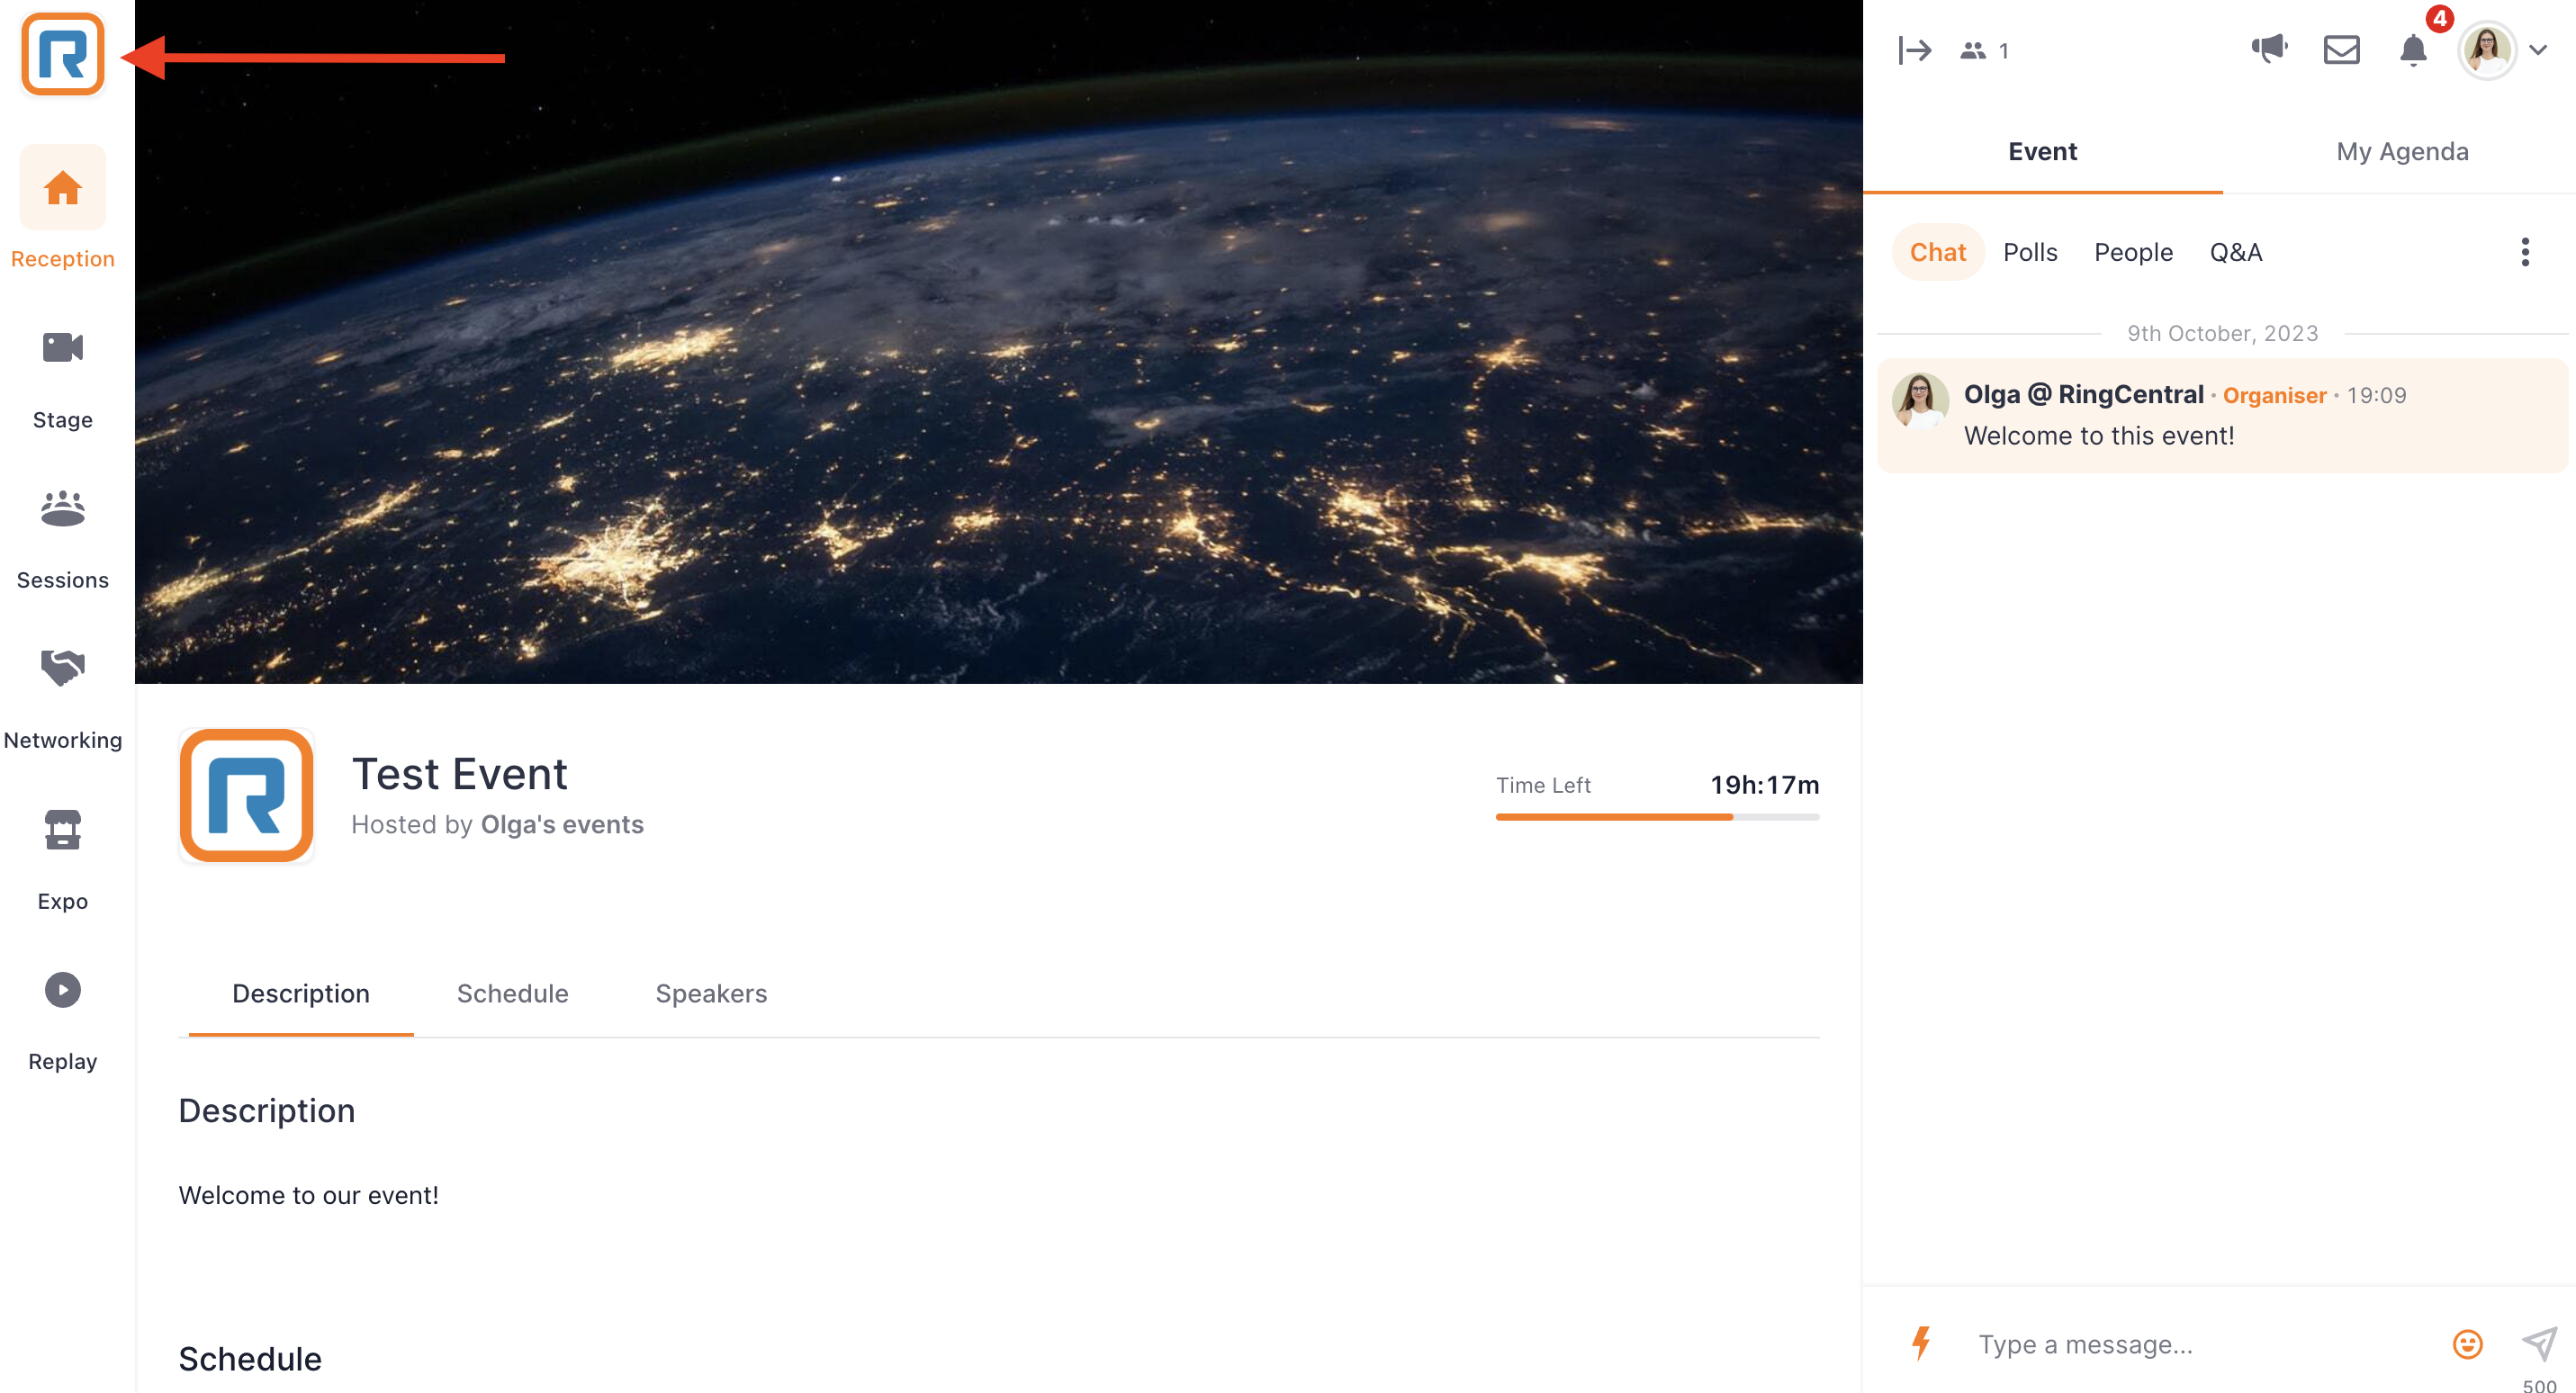Select the Q&A sub-tab
Viewport: 2576px width, 1393px height.
pyautogui.click(x=2235, y=252)
